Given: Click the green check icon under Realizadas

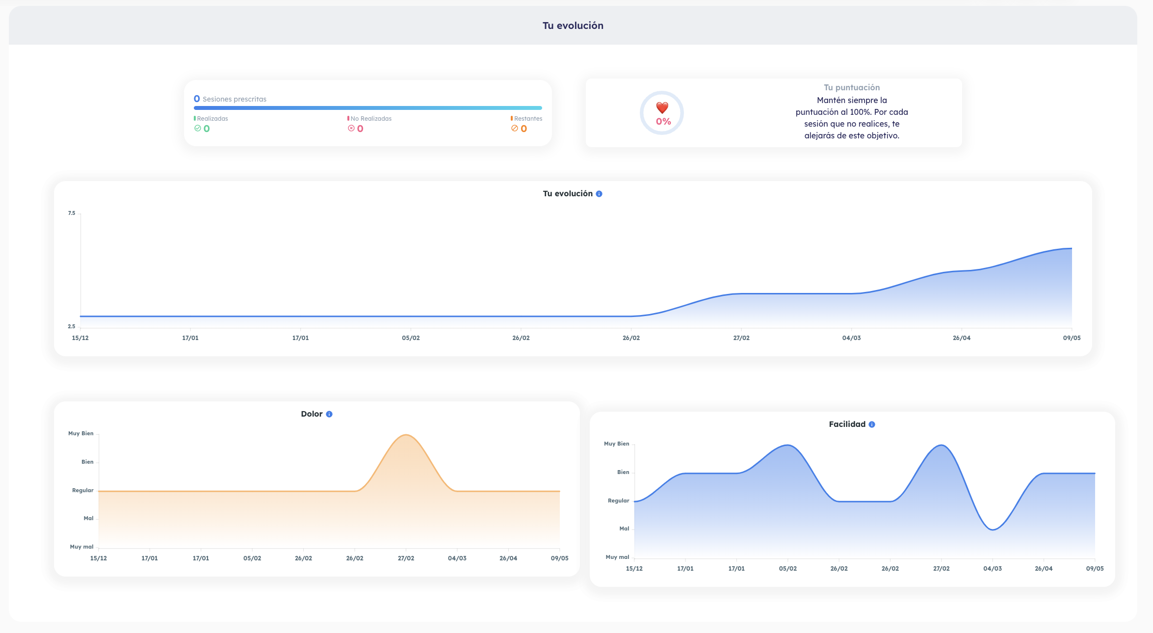Looking at the screenshot, I should point(198,128).
